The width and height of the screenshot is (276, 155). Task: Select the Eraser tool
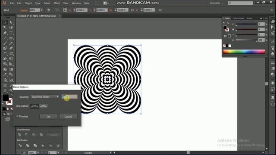click(x=11, y=48)
